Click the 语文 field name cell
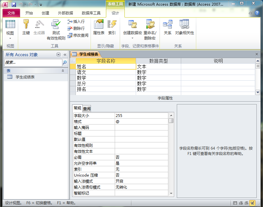 click(106, 72)
